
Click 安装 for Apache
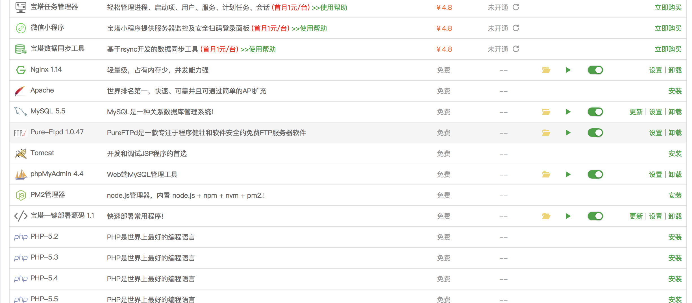click(675, 91)
